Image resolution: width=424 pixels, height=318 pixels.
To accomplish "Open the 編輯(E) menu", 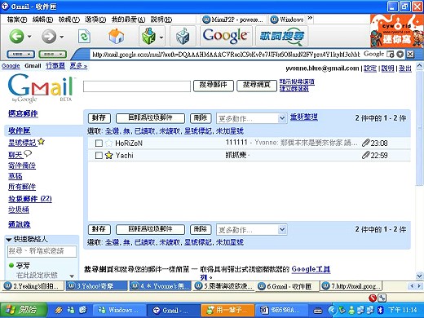I will click(x=42, y=20).
